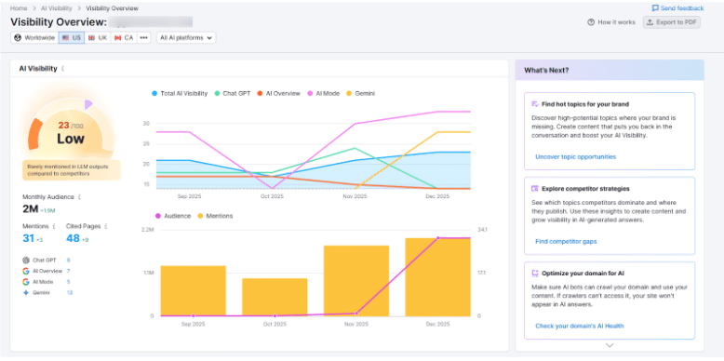
Task: Expand more What's Next cards with the chevron
Action: 610,345
